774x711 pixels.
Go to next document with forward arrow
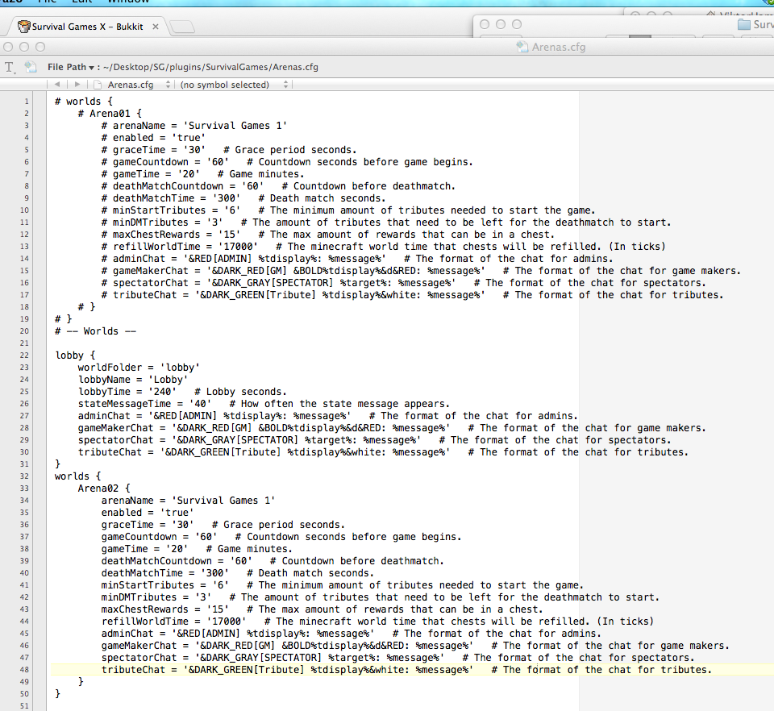77,85
